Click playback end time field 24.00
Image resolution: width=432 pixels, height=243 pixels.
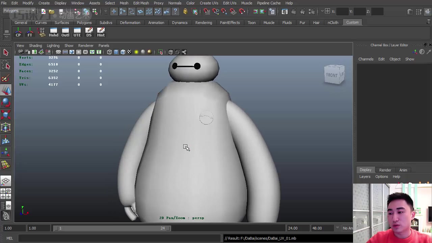click(298, 228)
